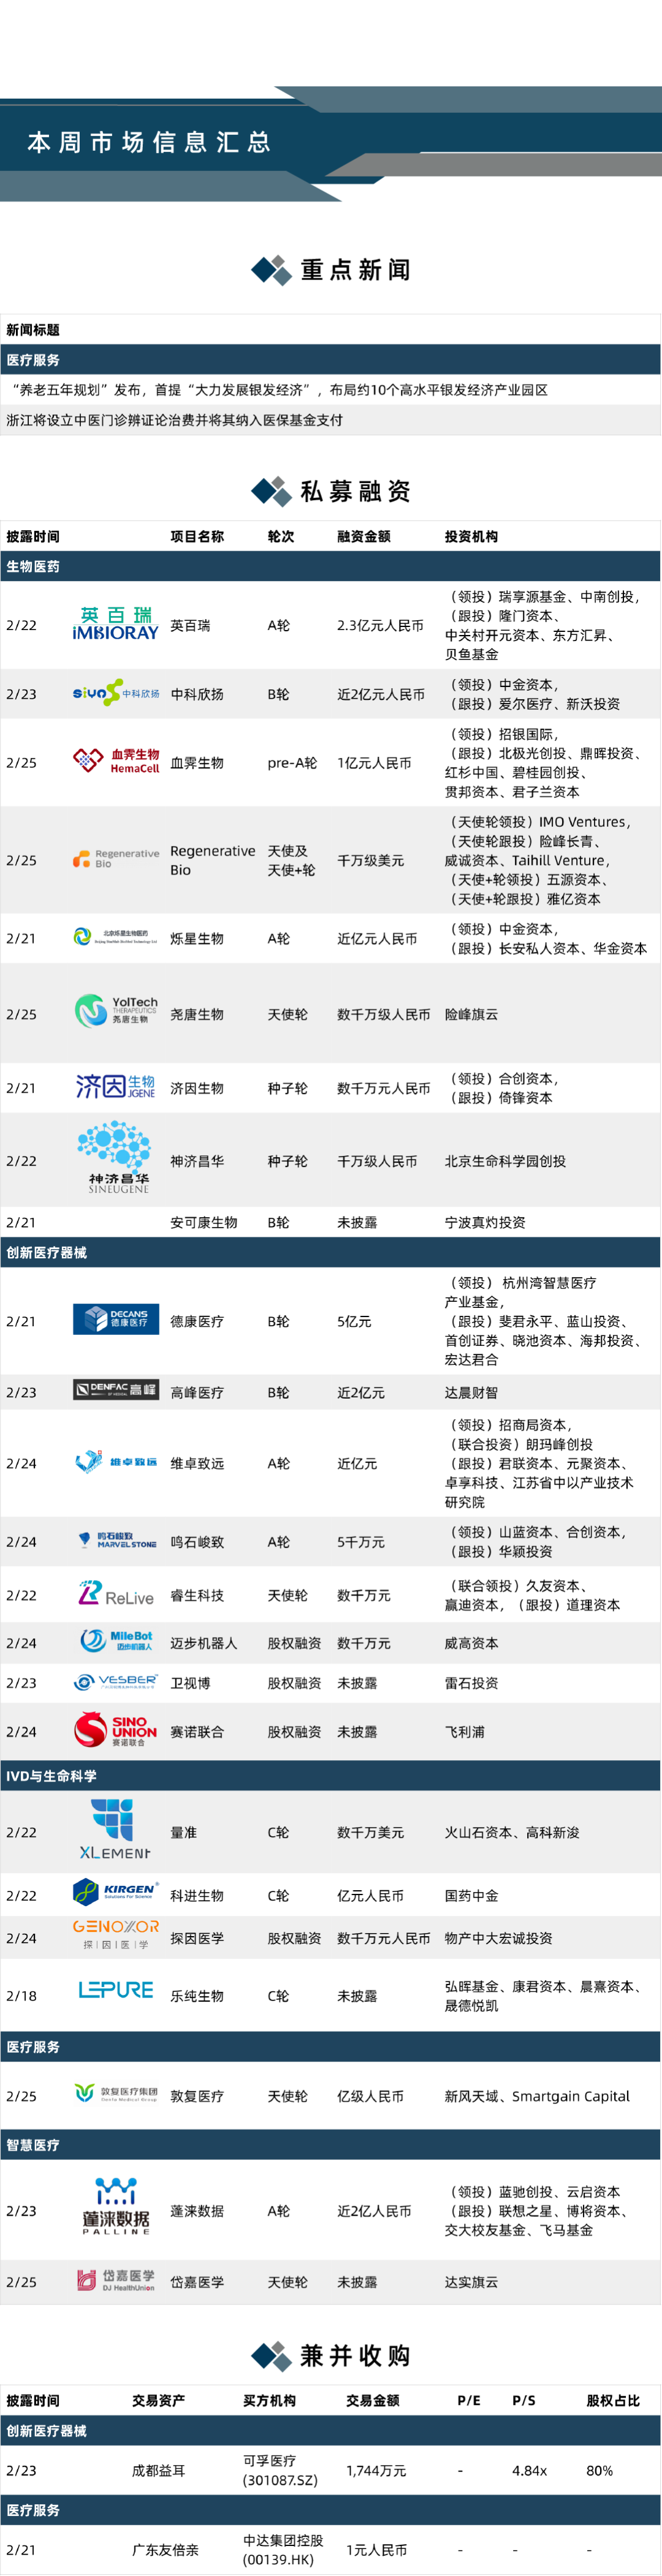This screenshot has height=2576, width=662.
Task: Select the 新闻标题 column header
Action: click(33, 330)
